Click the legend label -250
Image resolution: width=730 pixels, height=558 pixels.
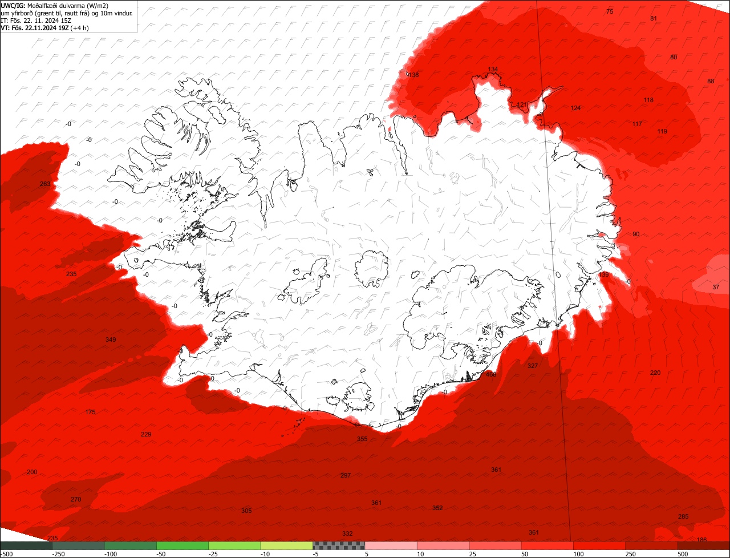[x=58, y=554]
